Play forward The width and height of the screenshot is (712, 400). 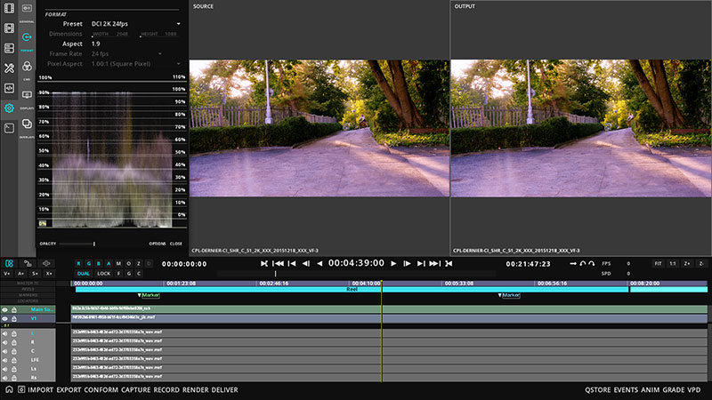[393, 263]
